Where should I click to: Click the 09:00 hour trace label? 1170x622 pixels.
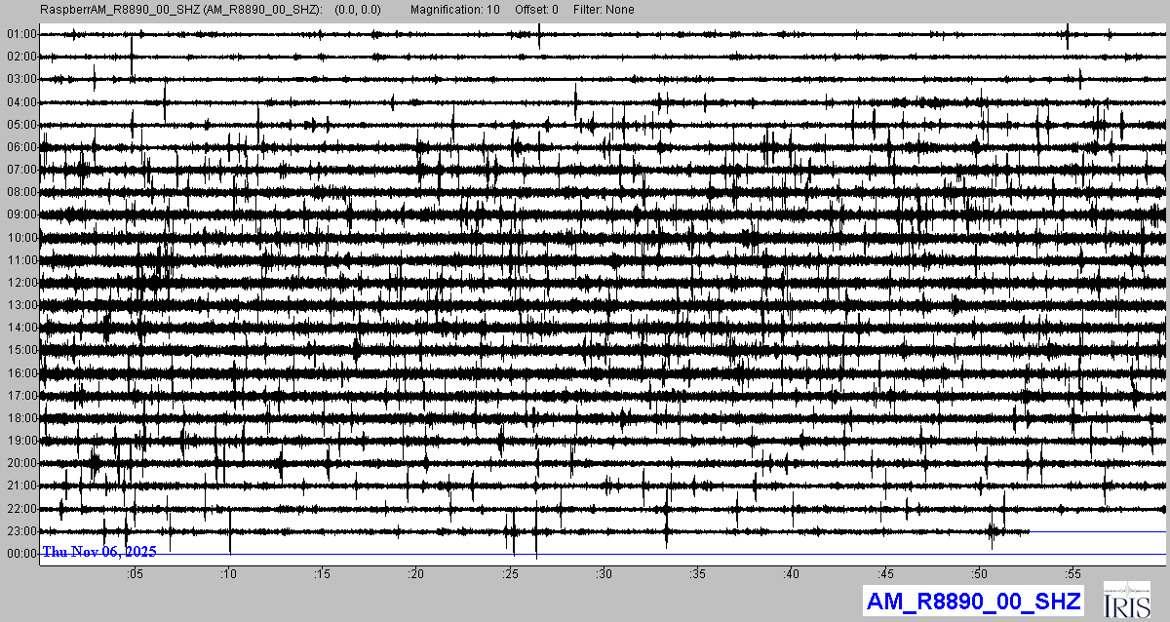point(21,214)
